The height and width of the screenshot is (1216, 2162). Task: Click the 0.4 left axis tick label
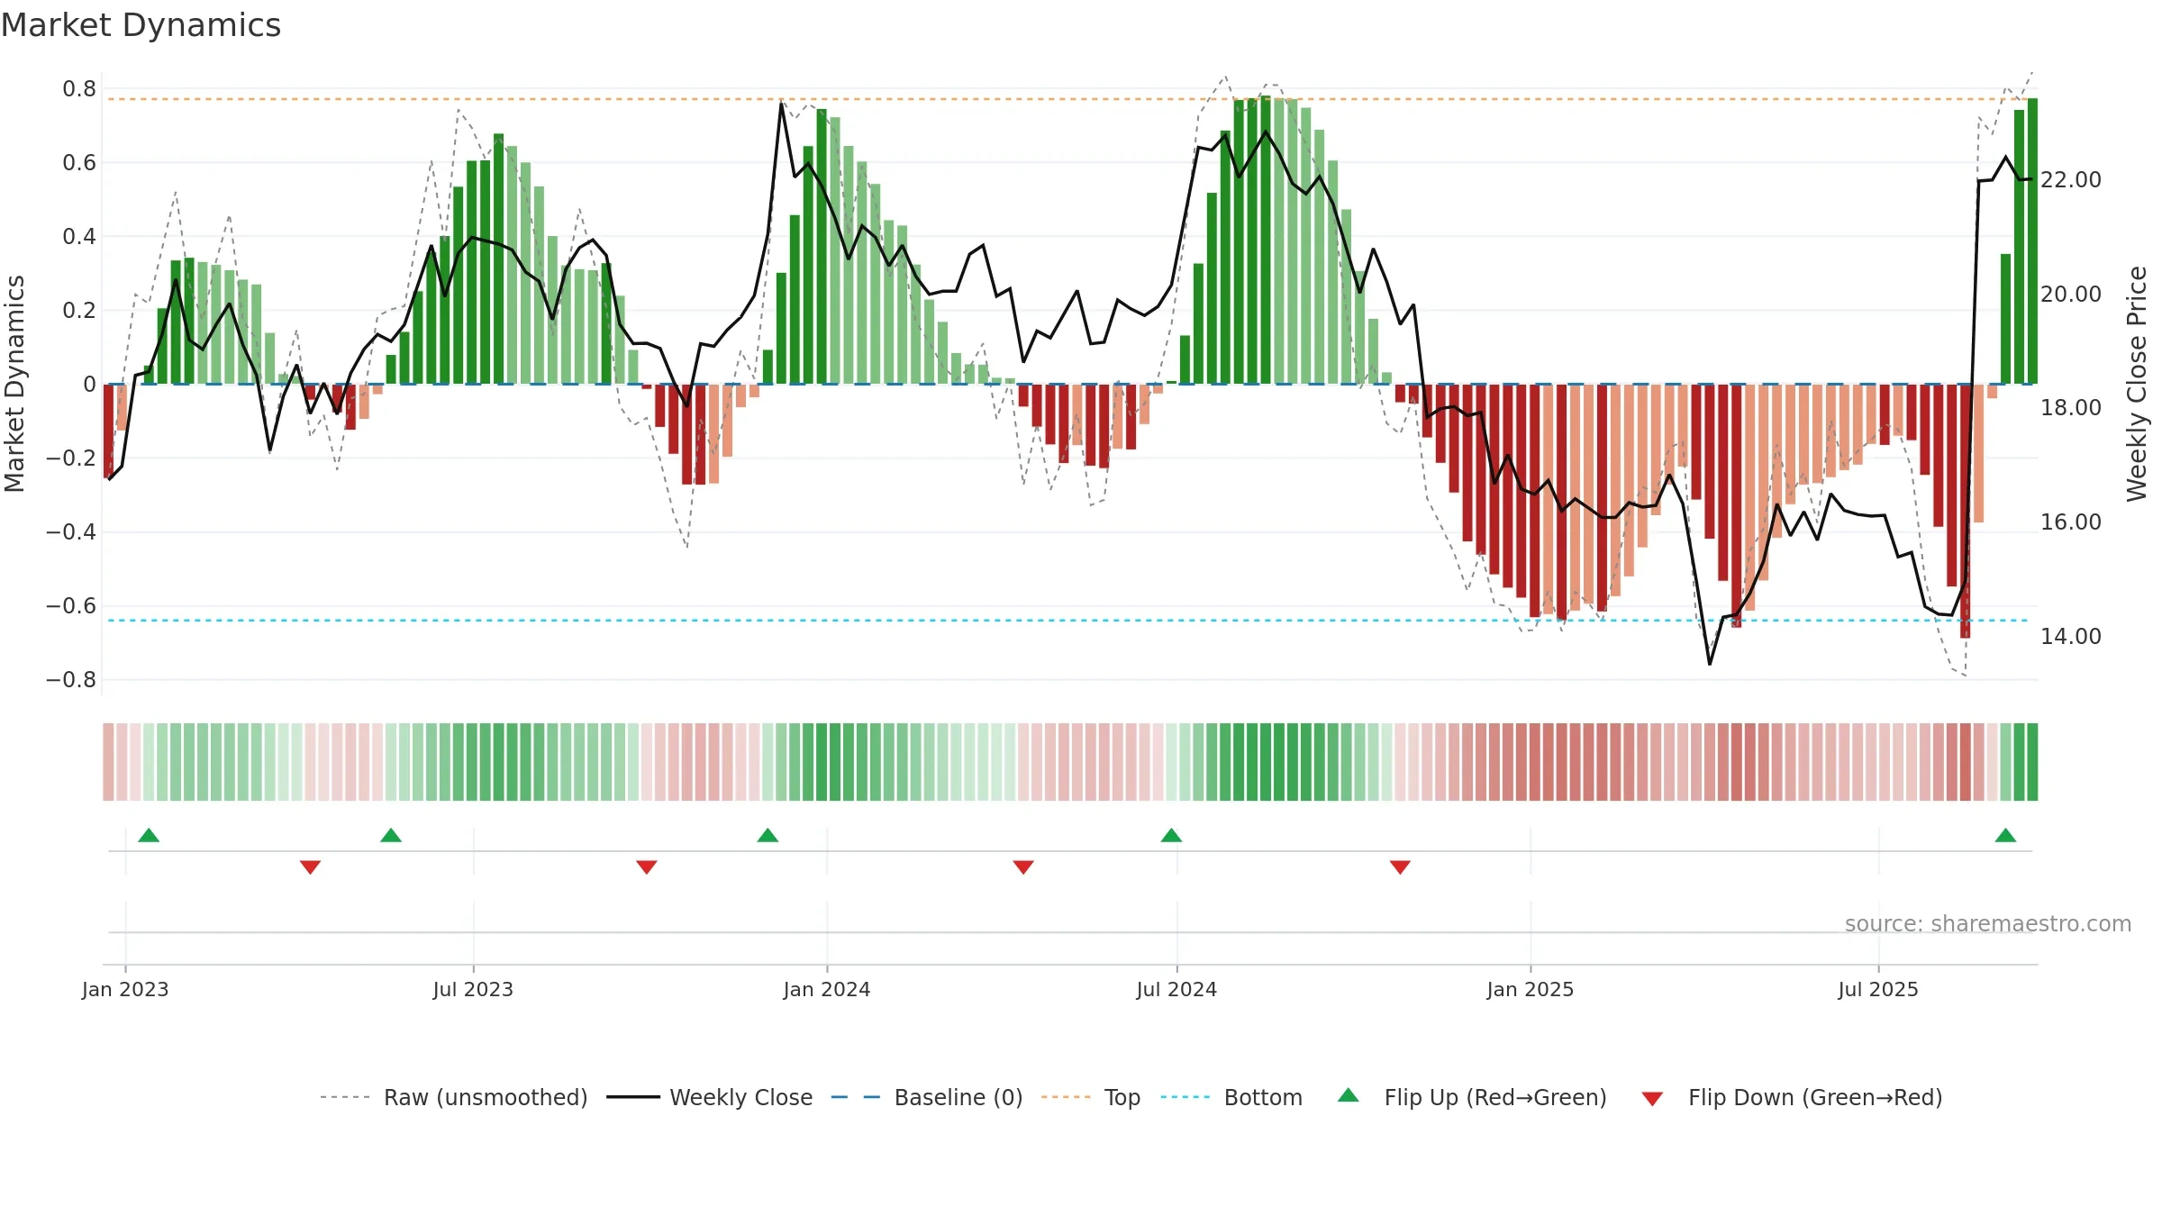pyautogui.click(x=79, y=237)
